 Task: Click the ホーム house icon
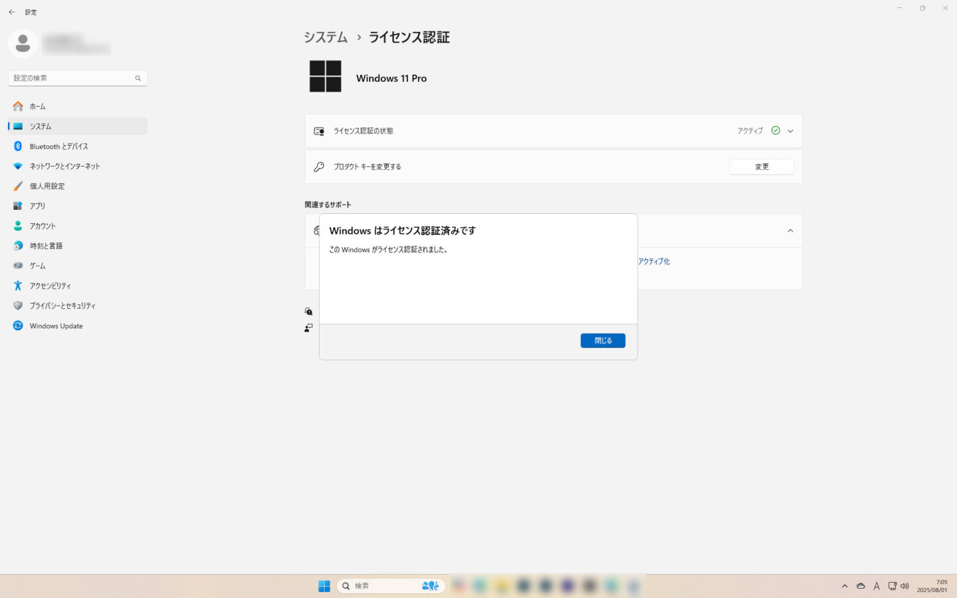click(x=18, y=106)
